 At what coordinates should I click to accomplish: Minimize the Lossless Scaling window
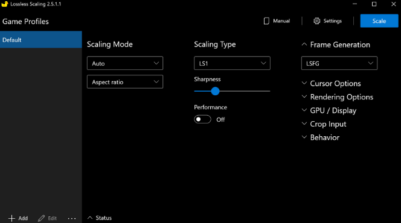click(354, 4)
